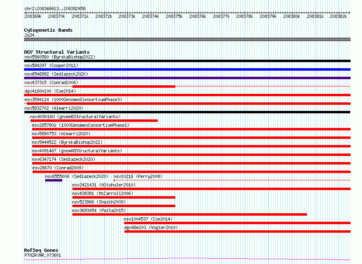Select the red nsv4091467 variant bar
362x264 pixels.
click(192, 155)
